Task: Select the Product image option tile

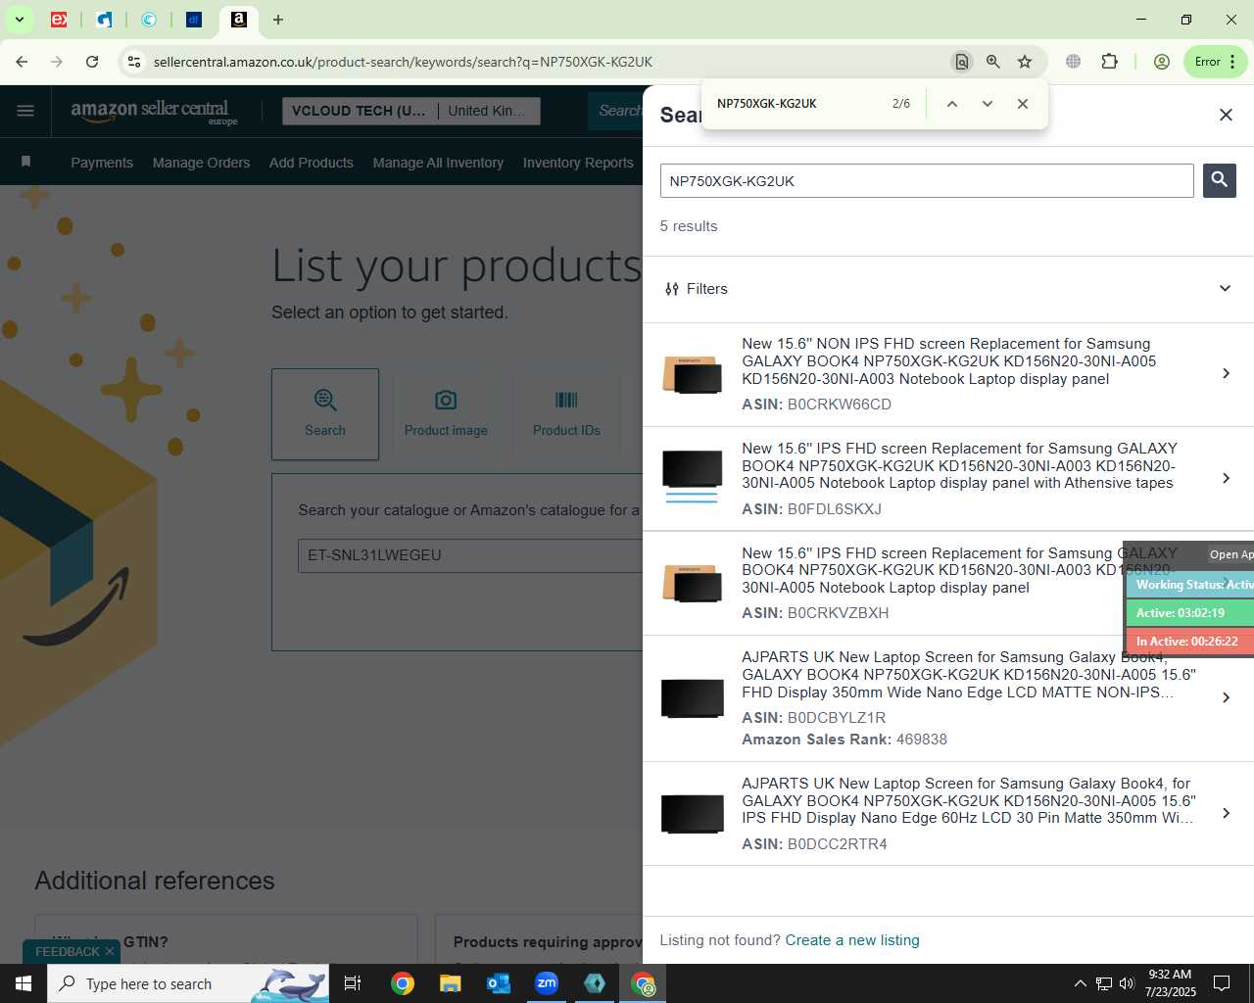Action: (x=446, y=414)
